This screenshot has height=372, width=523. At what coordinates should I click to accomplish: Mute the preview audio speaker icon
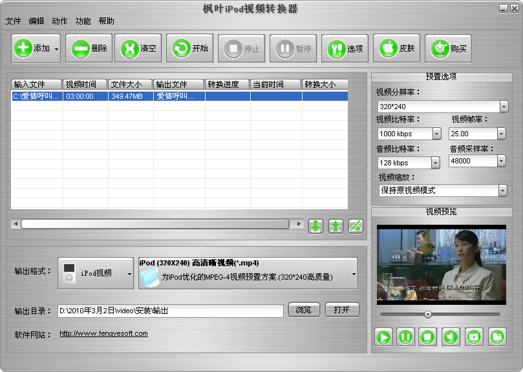pos(451,337)
